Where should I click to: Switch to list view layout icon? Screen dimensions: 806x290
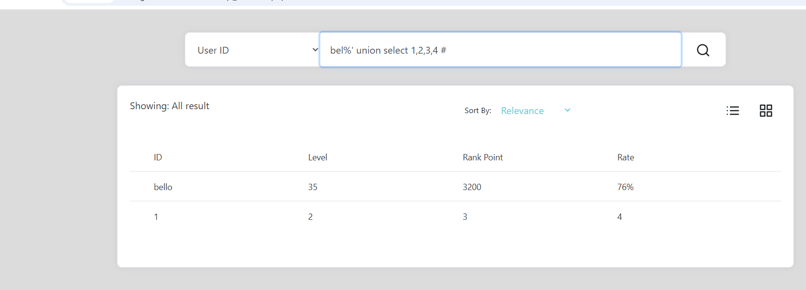coord(732,111)
